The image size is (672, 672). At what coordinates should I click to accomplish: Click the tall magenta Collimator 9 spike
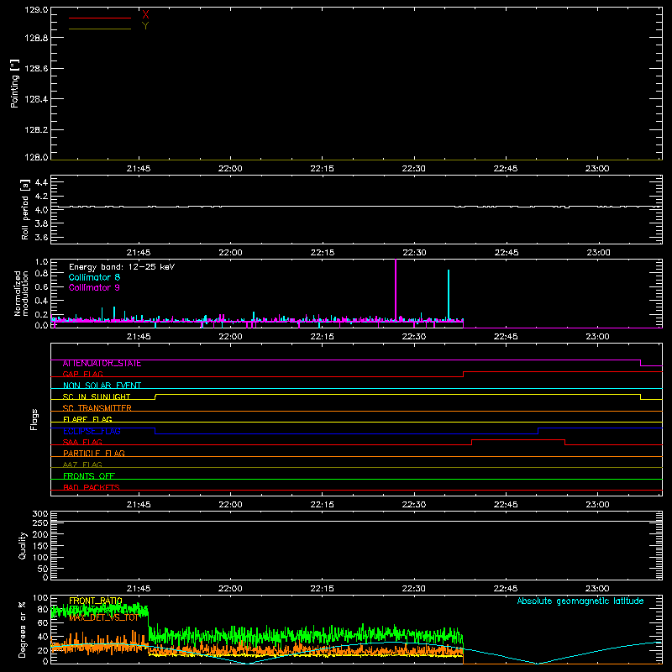396,290
